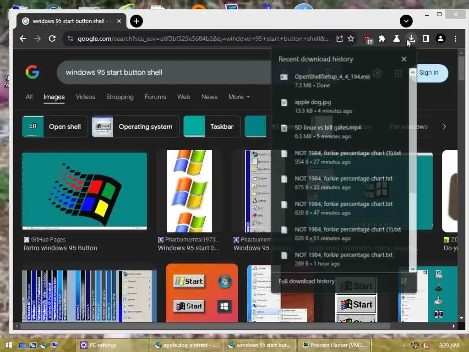This screenshot has width=469, height=352.
Task: Select the Taskbar filter chip
Action: click(x=212, y=126)
